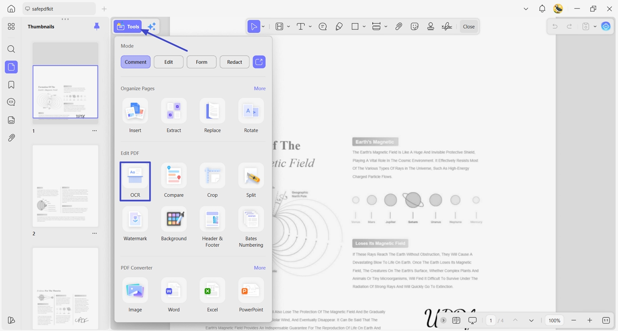Viewport: 618px width, 331px height.
Task: Select the sticky note comment tool
Action: tap(323, 27)
